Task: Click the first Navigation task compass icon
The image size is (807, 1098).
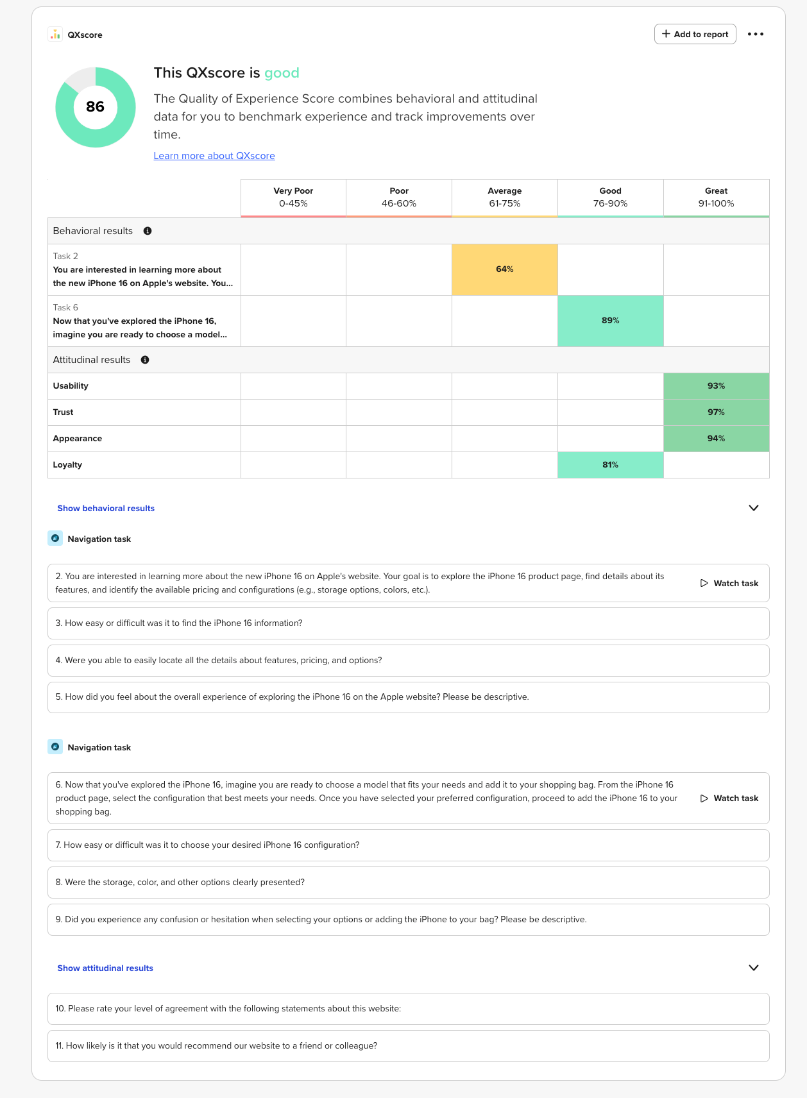Action: (55, 539)
